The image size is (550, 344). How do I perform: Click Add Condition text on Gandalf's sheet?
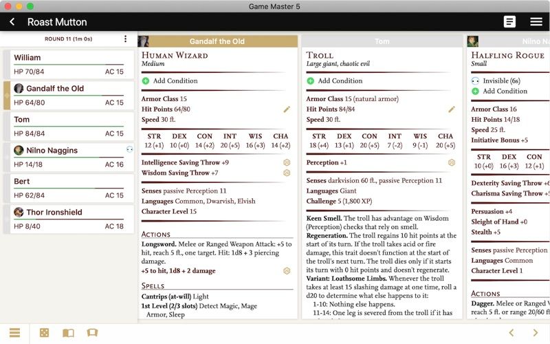tap(175, 80)
